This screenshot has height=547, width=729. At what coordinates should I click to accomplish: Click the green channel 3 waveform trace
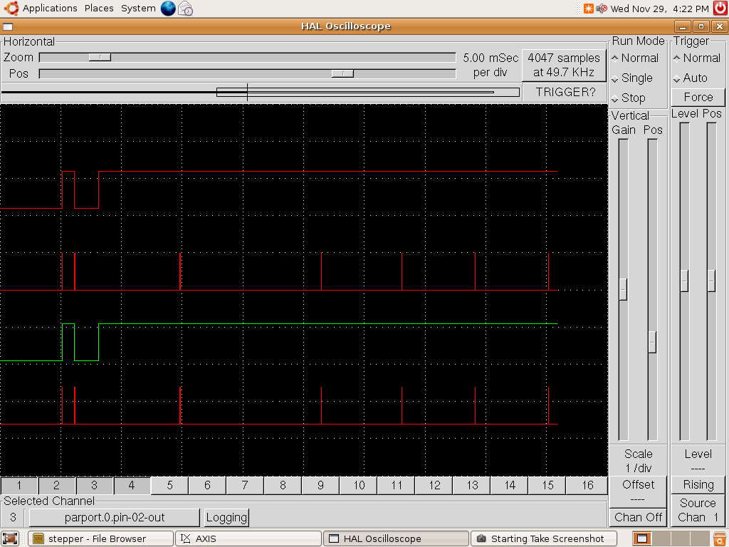(279, 324)
